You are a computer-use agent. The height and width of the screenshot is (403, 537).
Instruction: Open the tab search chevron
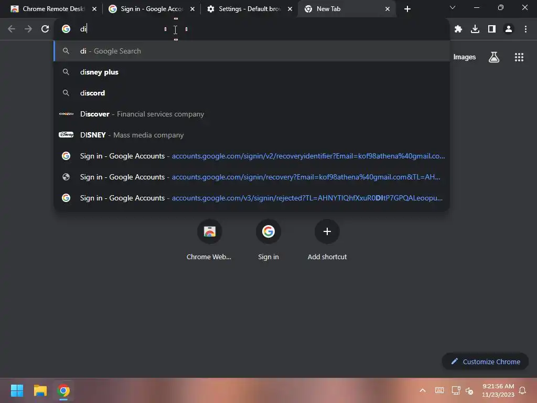coord(453,7)
